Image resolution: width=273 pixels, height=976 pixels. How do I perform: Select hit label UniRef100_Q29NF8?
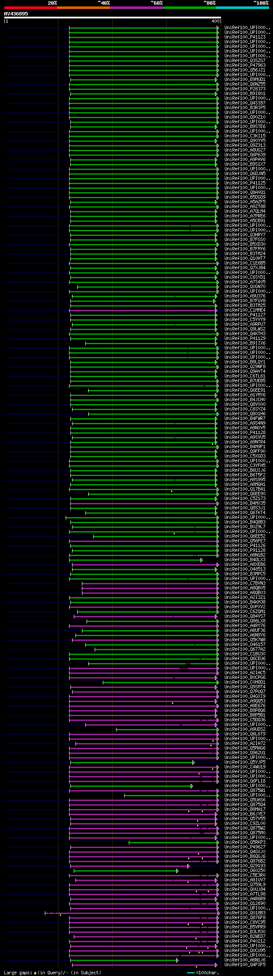pos(245,366)
